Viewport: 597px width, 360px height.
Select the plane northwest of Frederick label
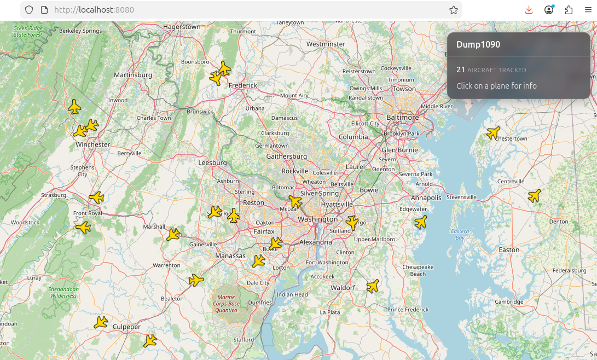(216, 78)
